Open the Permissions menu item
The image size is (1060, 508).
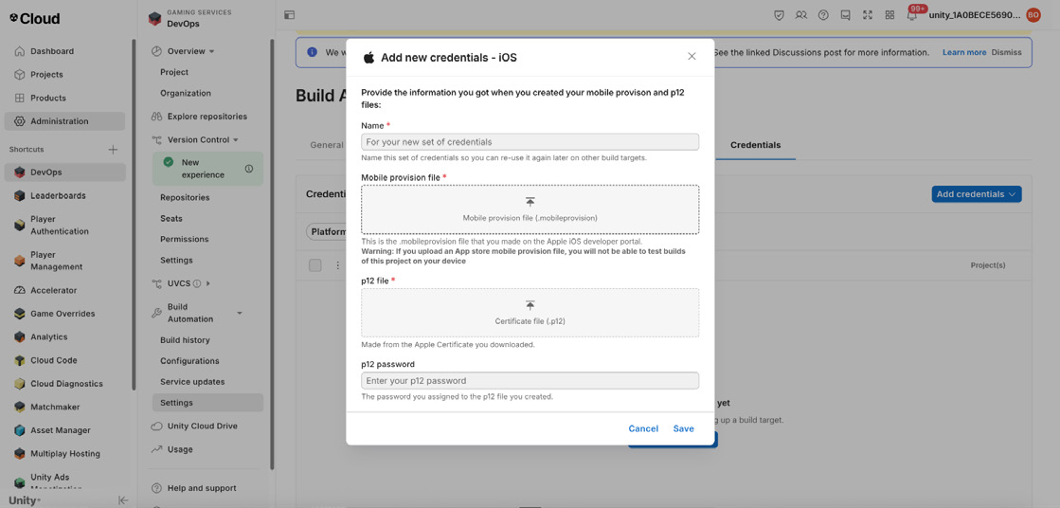tap(184, 240)
